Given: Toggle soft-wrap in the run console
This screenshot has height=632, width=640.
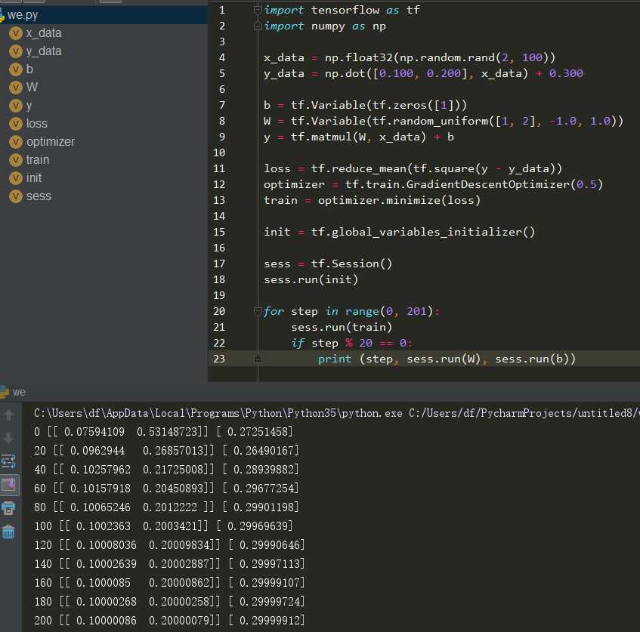Looking at the screenshot, I should coord(8,461).
